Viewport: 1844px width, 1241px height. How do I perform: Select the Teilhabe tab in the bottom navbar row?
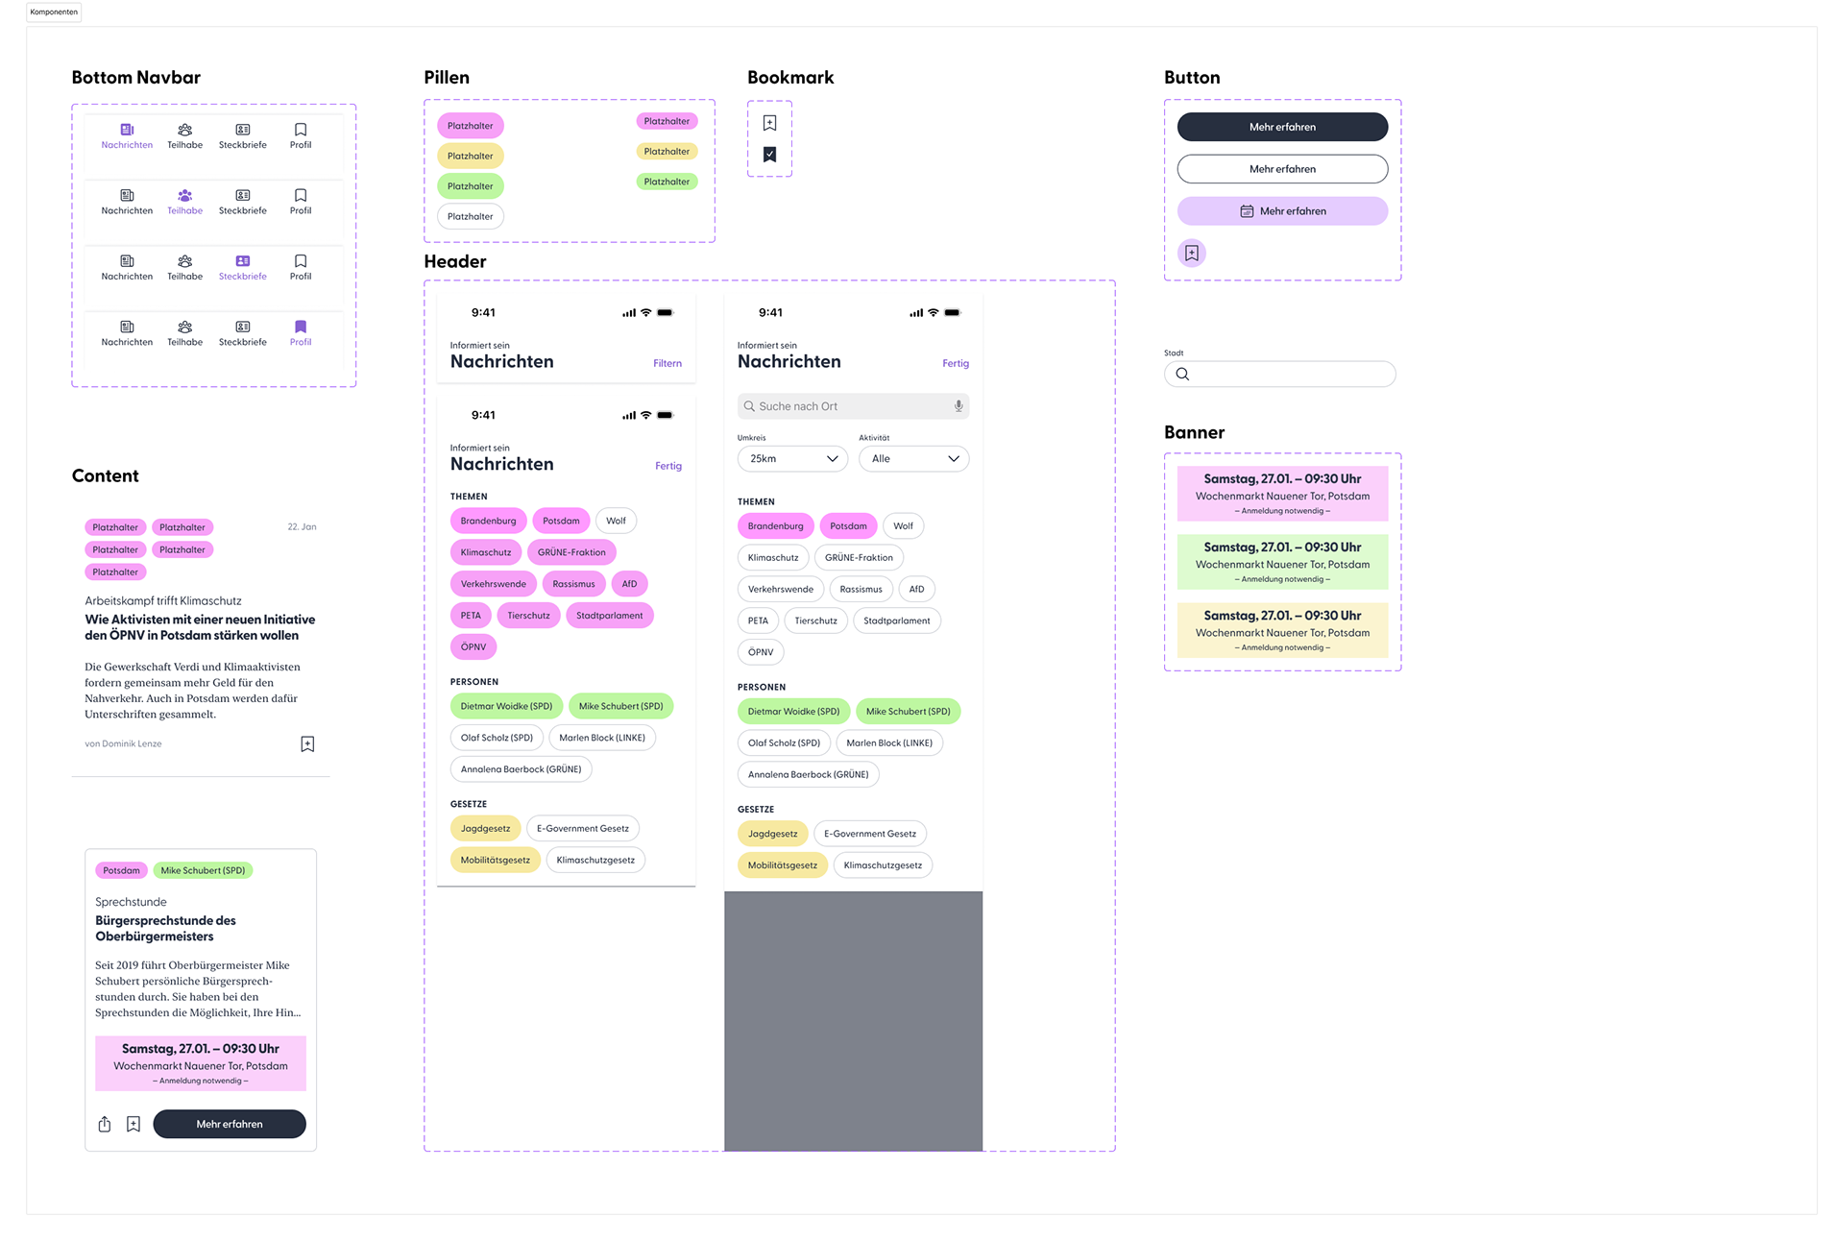click(184, 333)
